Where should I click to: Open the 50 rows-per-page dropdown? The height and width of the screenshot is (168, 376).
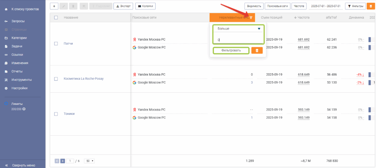[89, 161]
